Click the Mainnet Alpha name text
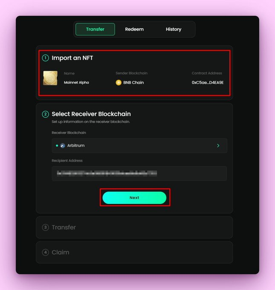Screen dimensions: 275x290 click(x=76, y=82)
